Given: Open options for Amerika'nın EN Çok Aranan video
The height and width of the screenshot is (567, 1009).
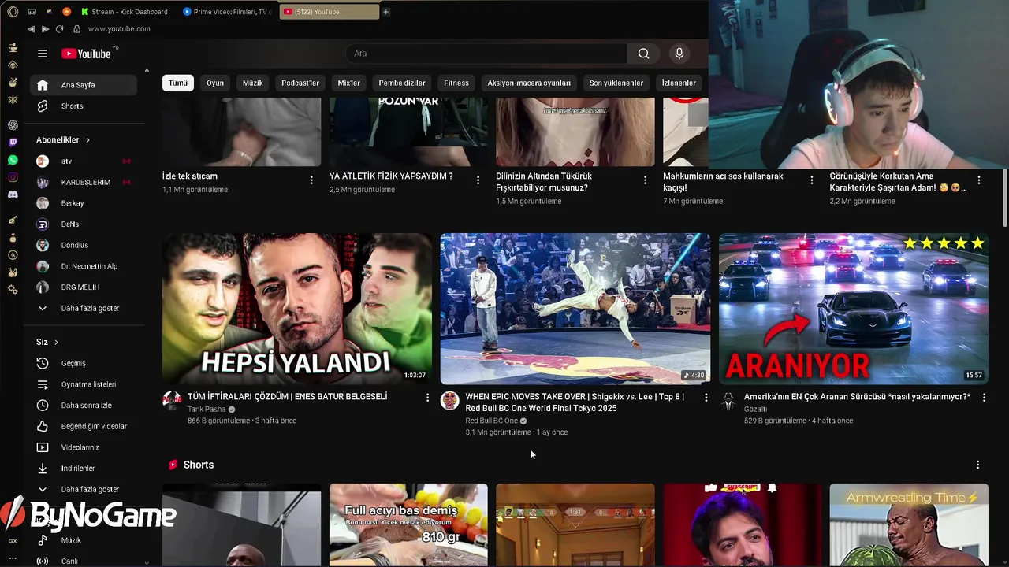Looking at the screenshot, I should tap(984, 398).
